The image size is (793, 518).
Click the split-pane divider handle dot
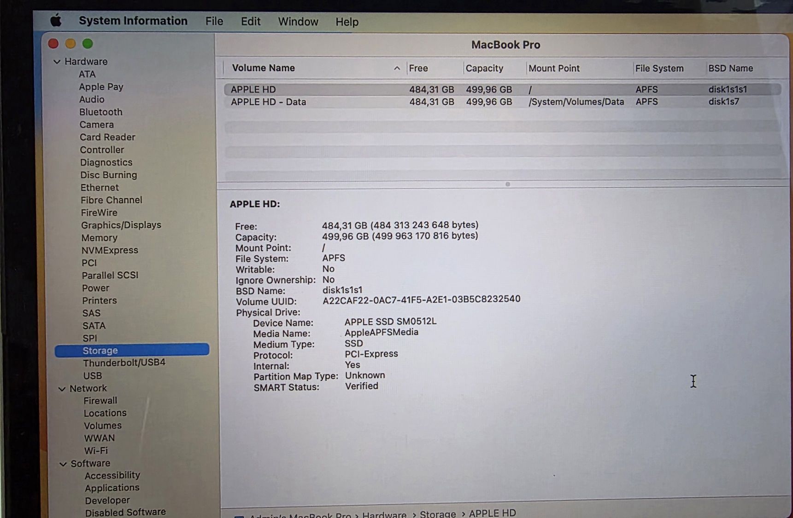click(508, 184)
